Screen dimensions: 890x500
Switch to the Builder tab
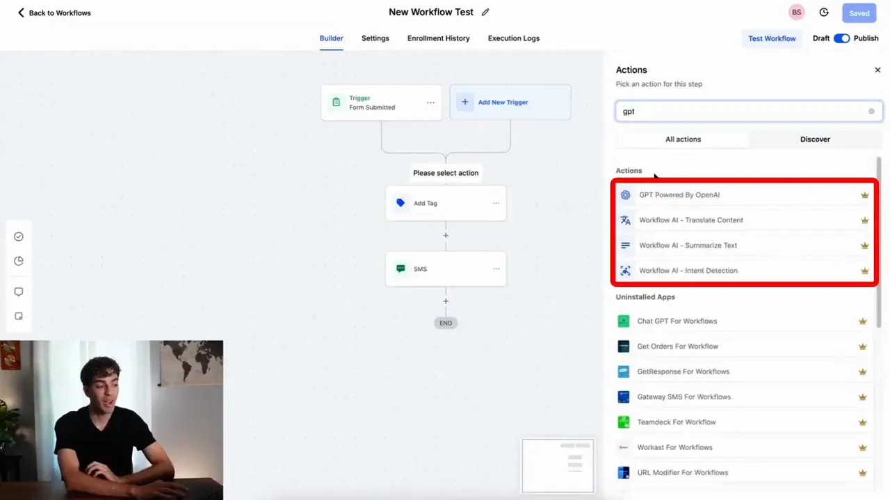(x=332, y=38)
